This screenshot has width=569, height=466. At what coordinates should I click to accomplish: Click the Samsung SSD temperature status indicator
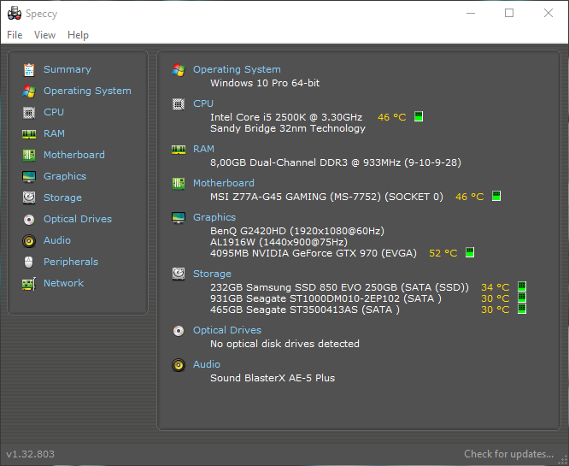coord(522,286)
